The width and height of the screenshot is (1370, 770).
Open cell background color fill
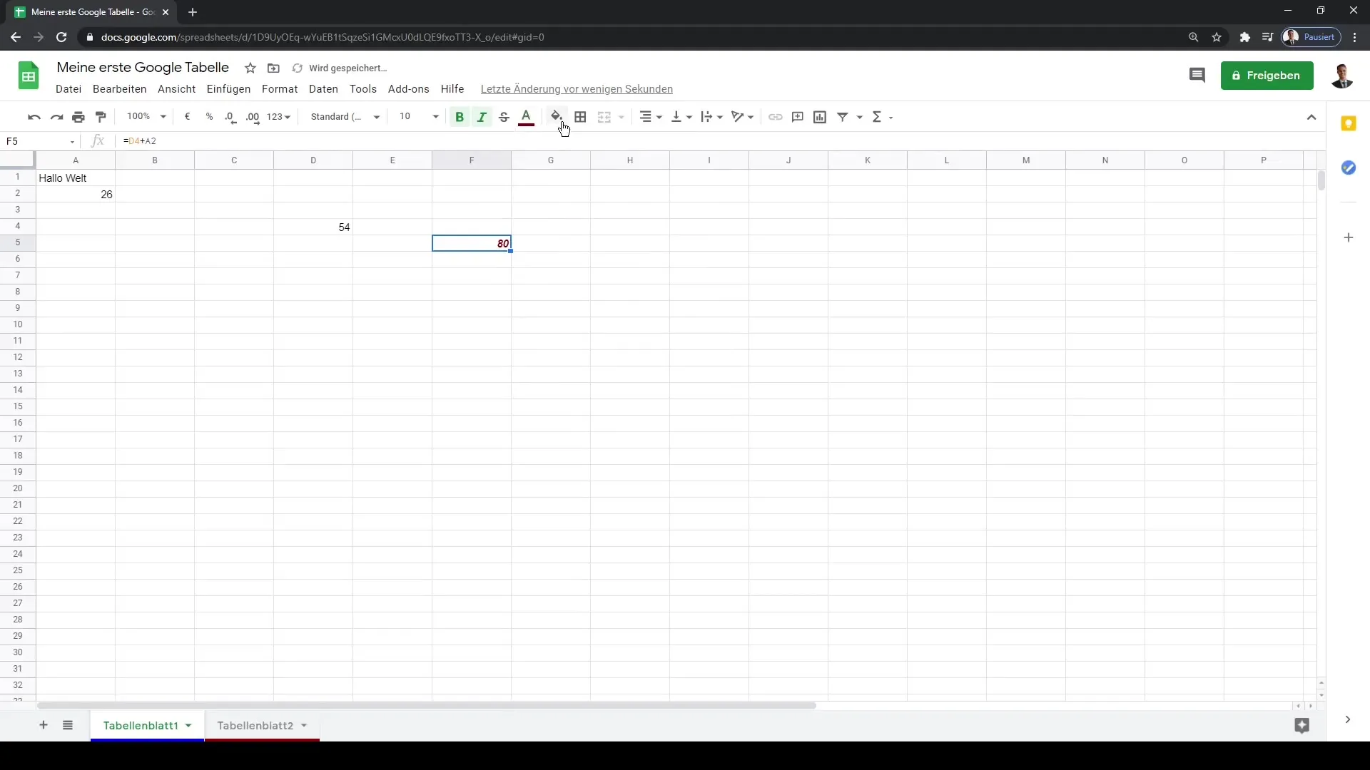[x=556, y=117]
